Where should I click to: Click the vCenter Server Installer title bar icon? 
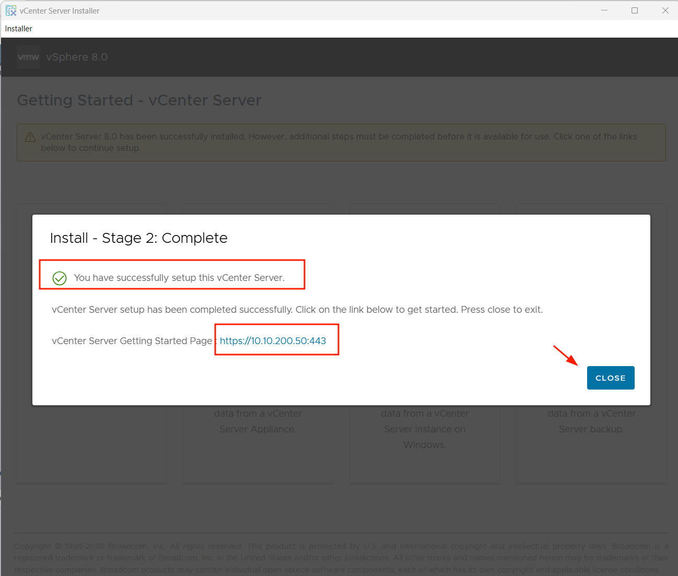11,10
